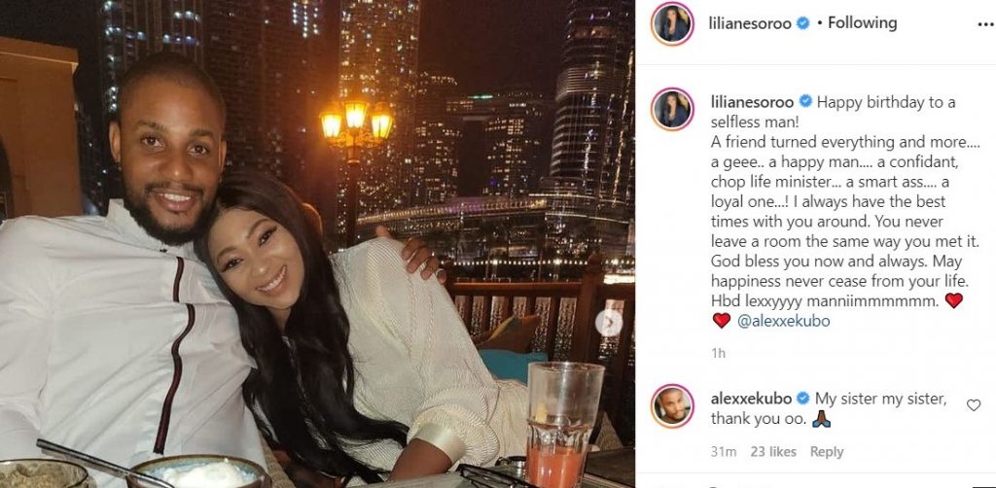Open alexxekubo avatar beside the comment
Screen dimensions: 996x488
pyautogui.click(x=673, y=406)
